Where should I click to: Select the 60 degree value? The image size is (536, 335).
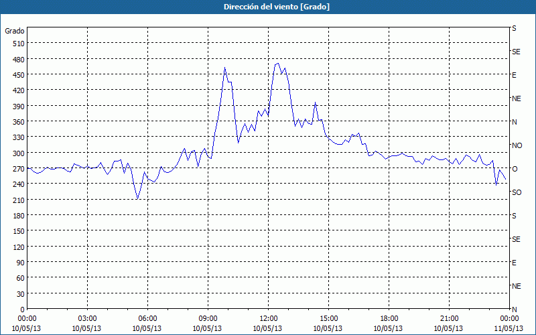tap(21, 278)
